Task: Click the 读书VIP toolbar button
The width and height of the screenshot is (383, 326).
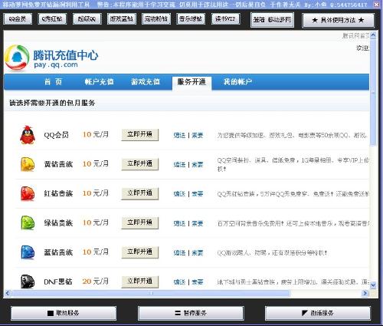Action: pos(225,19)
